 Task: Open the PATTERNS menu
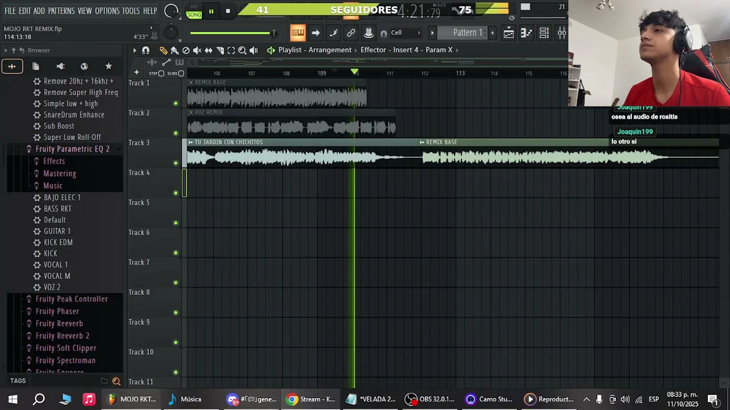(61, 11)
